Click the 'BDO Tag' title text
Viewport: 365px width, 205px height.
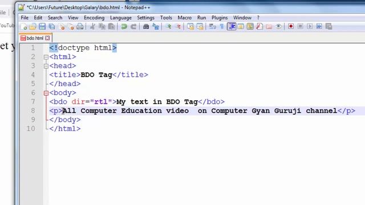coord(96,75)
